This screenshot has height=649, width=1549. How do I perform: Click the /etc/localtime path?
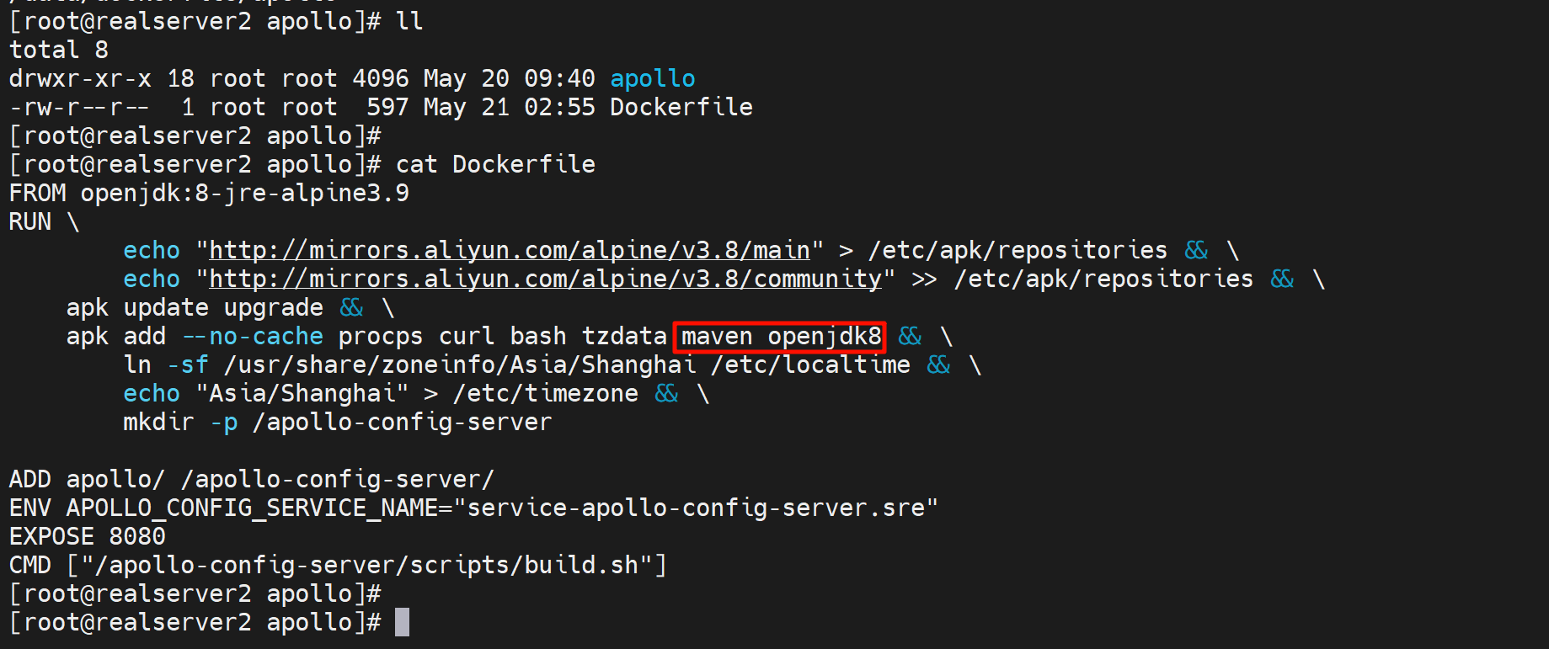pyautogui.click(x=810, y=364)
